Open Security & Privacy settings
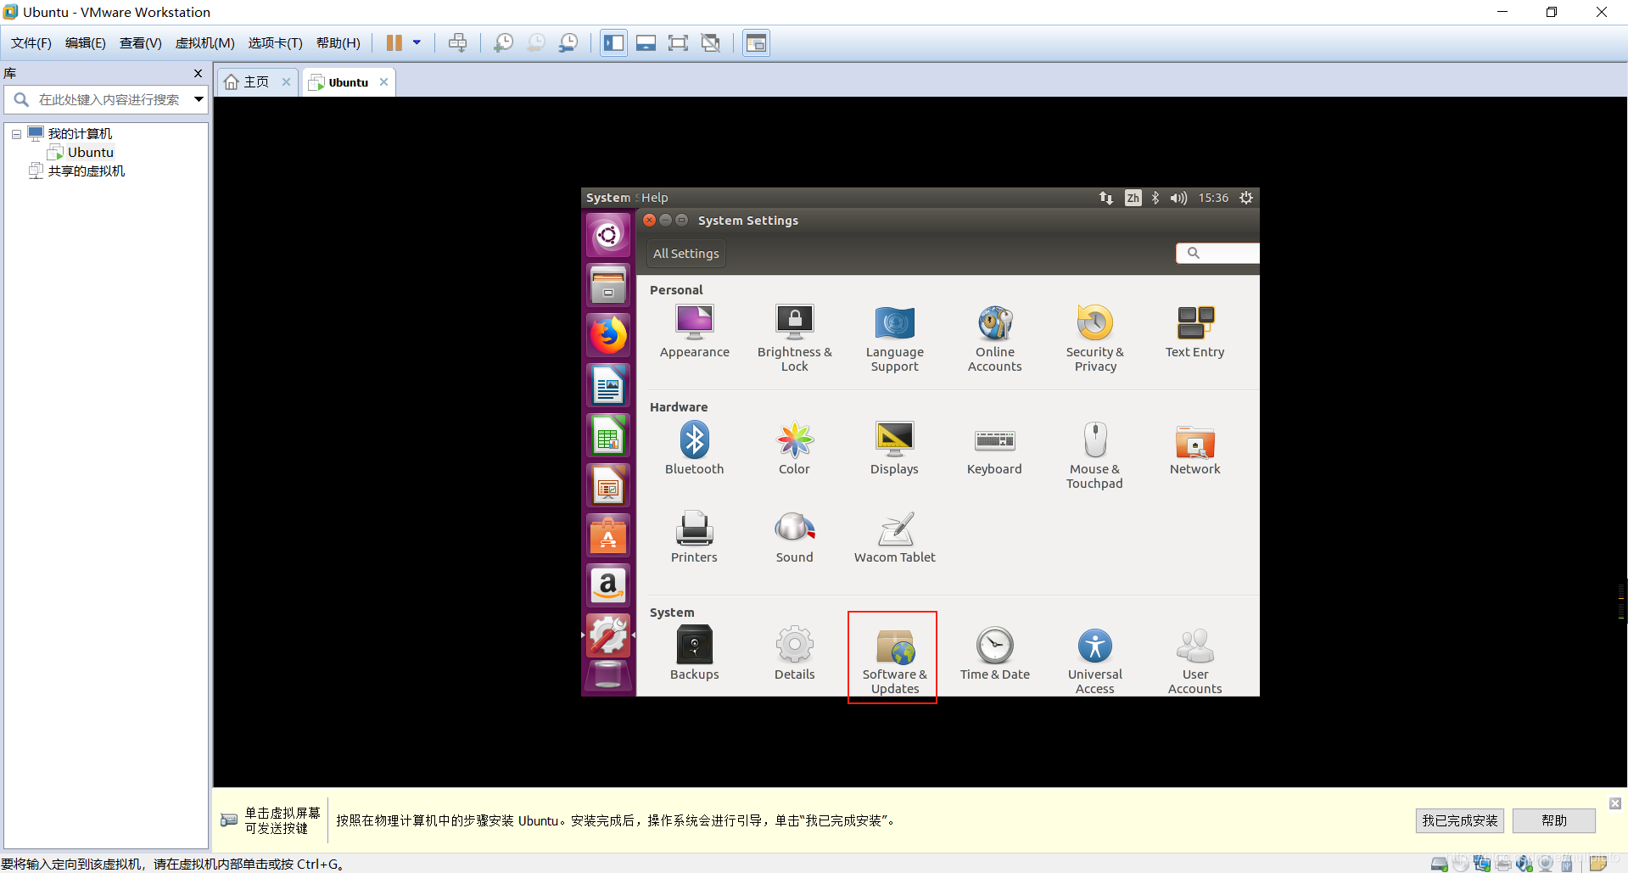Screen dimensions: 1628x873 [1094, 339]
